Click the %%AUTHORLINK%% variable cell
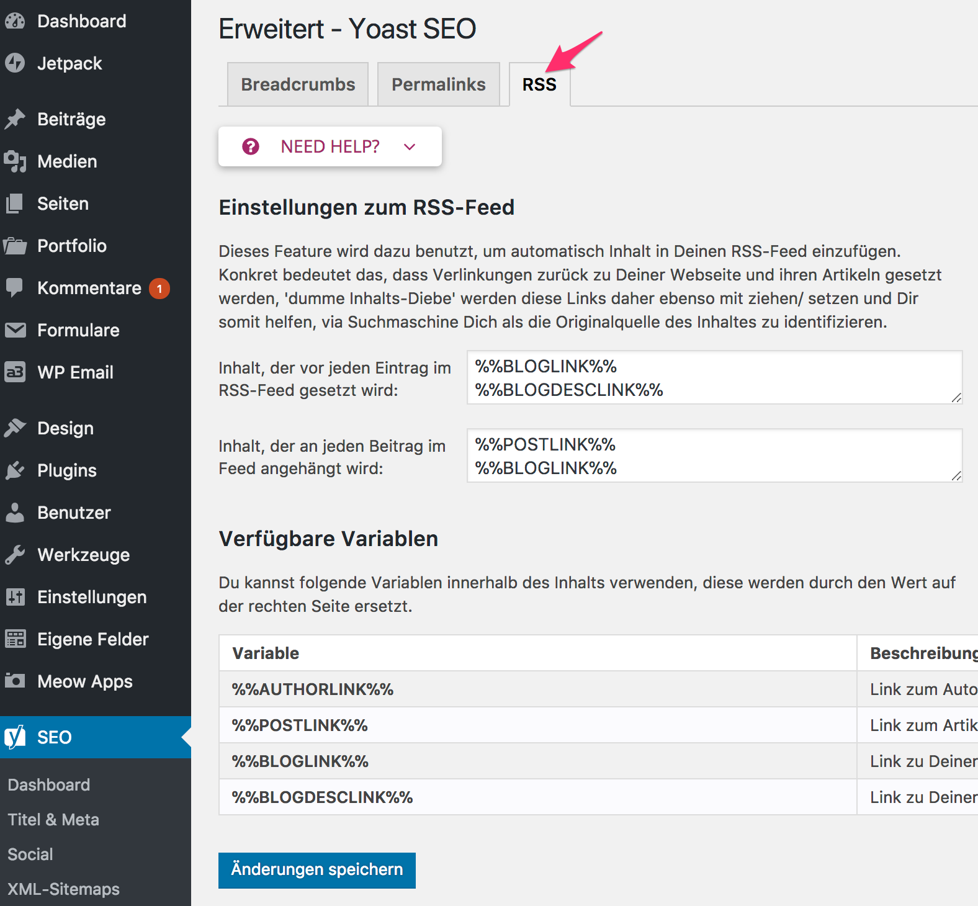The width and height of the screenshot is (978, 906). tap(538, 689)
